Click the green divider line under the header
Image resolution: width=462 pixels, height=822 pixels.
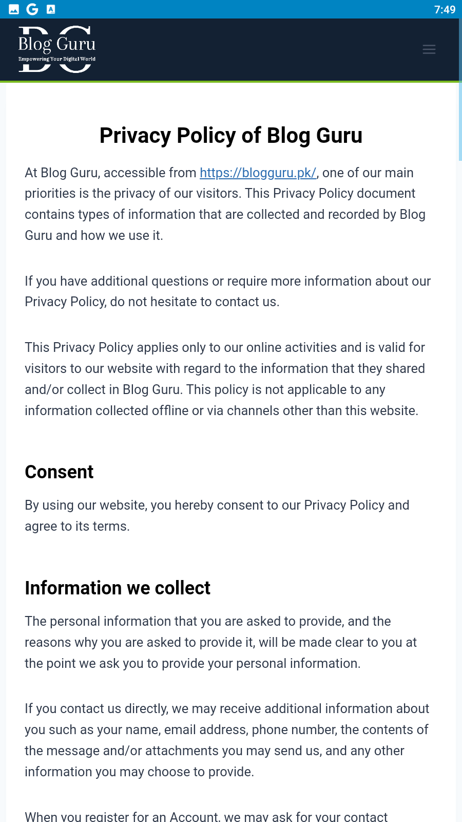pyautogui.click(x=231, y=81)
